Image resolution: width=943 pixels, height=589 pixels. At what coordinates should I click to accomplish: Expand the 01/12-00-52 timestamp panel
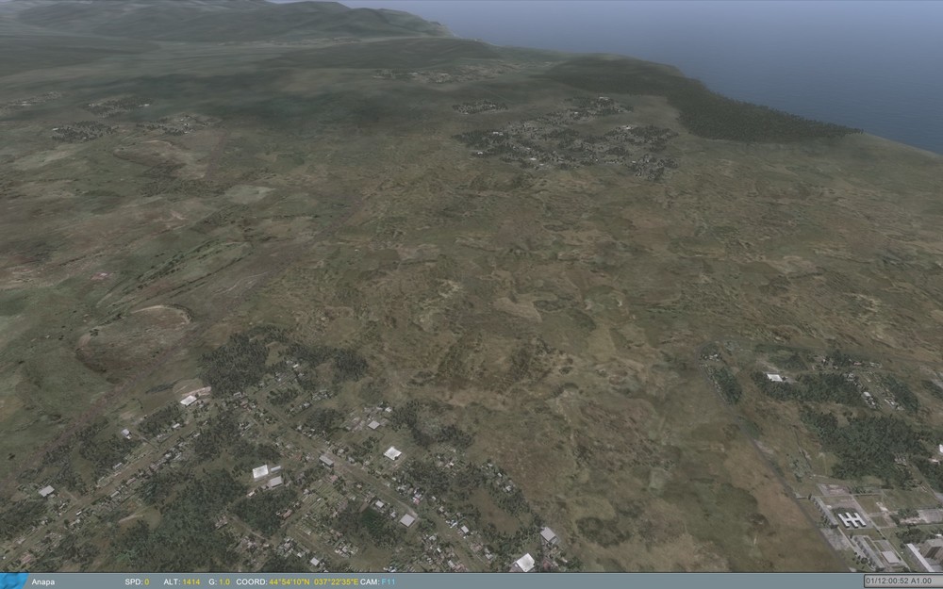coord(901,579)
